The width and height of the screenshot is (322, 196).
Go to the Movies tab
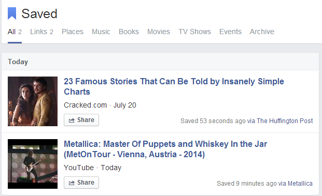click(x=159, y=32)
